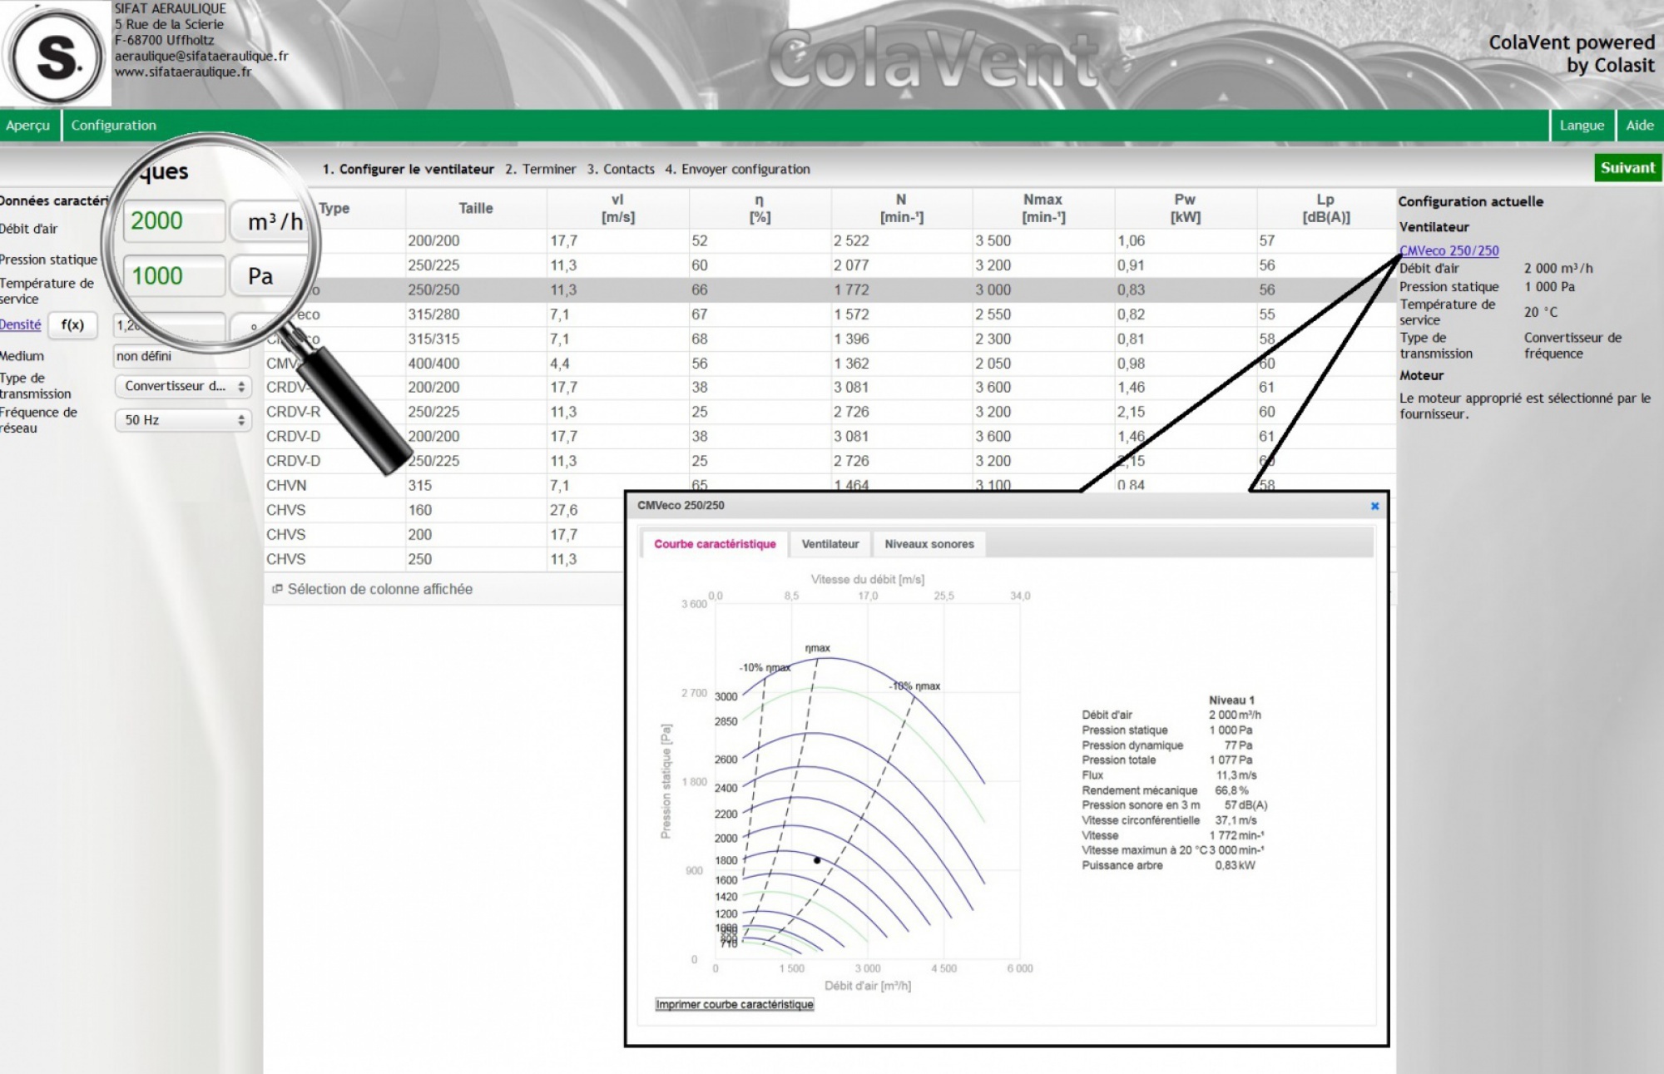Open the CMVeco 250/250 ventilateur link
The height and width of the screenshot is (1074, 1664).
[x=1449, y=250]
